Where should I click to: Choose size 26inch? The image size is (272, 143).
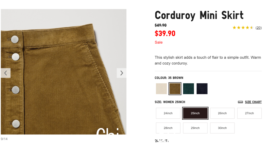point(222,113)
